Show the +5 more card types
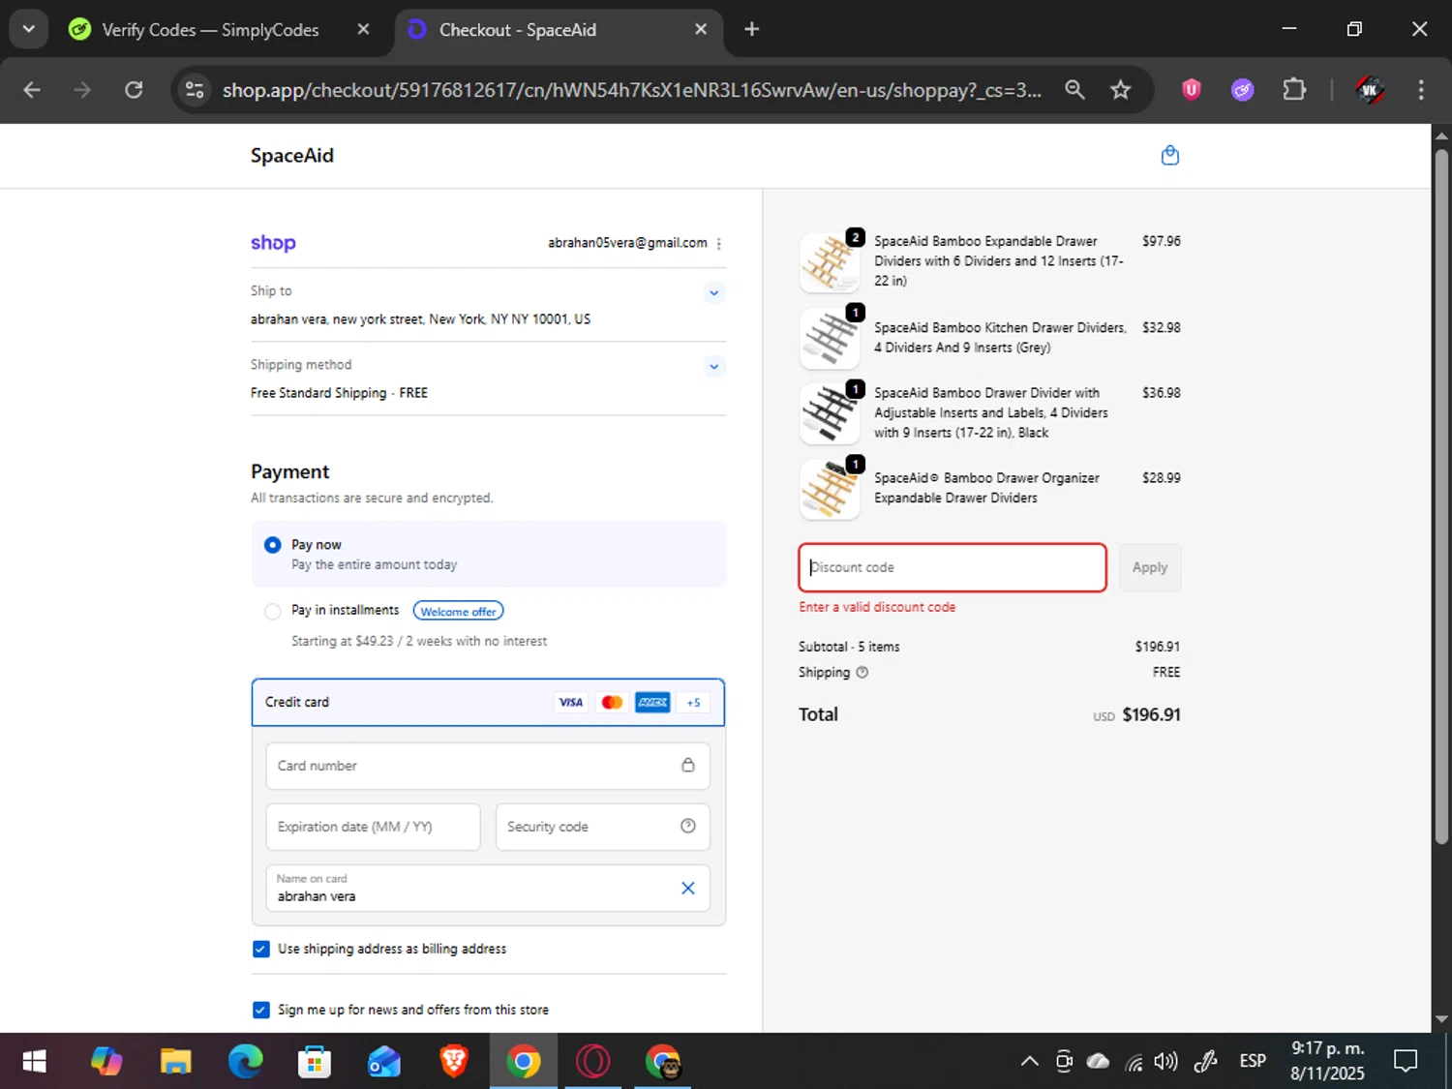 [x=693, y=703]
